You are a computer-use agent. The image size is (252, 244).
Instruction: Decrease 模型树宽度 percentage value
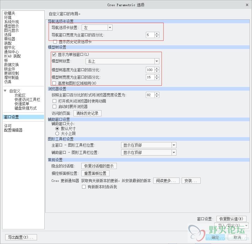coord(157,79)
